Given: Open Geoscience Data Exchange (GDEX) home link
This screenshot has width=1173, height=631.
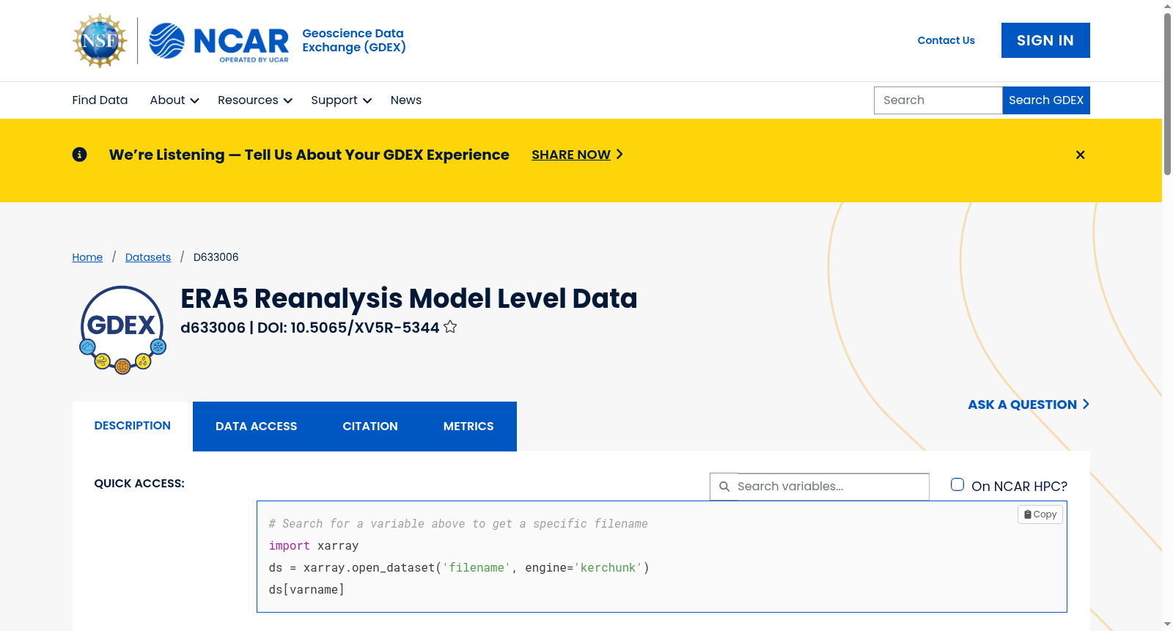Looking at the screenshot, I should [x=354, y=40].
